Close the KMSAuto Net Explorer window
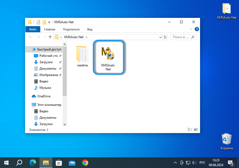This screenshot has width=239, height=168. tap(194, 22)
